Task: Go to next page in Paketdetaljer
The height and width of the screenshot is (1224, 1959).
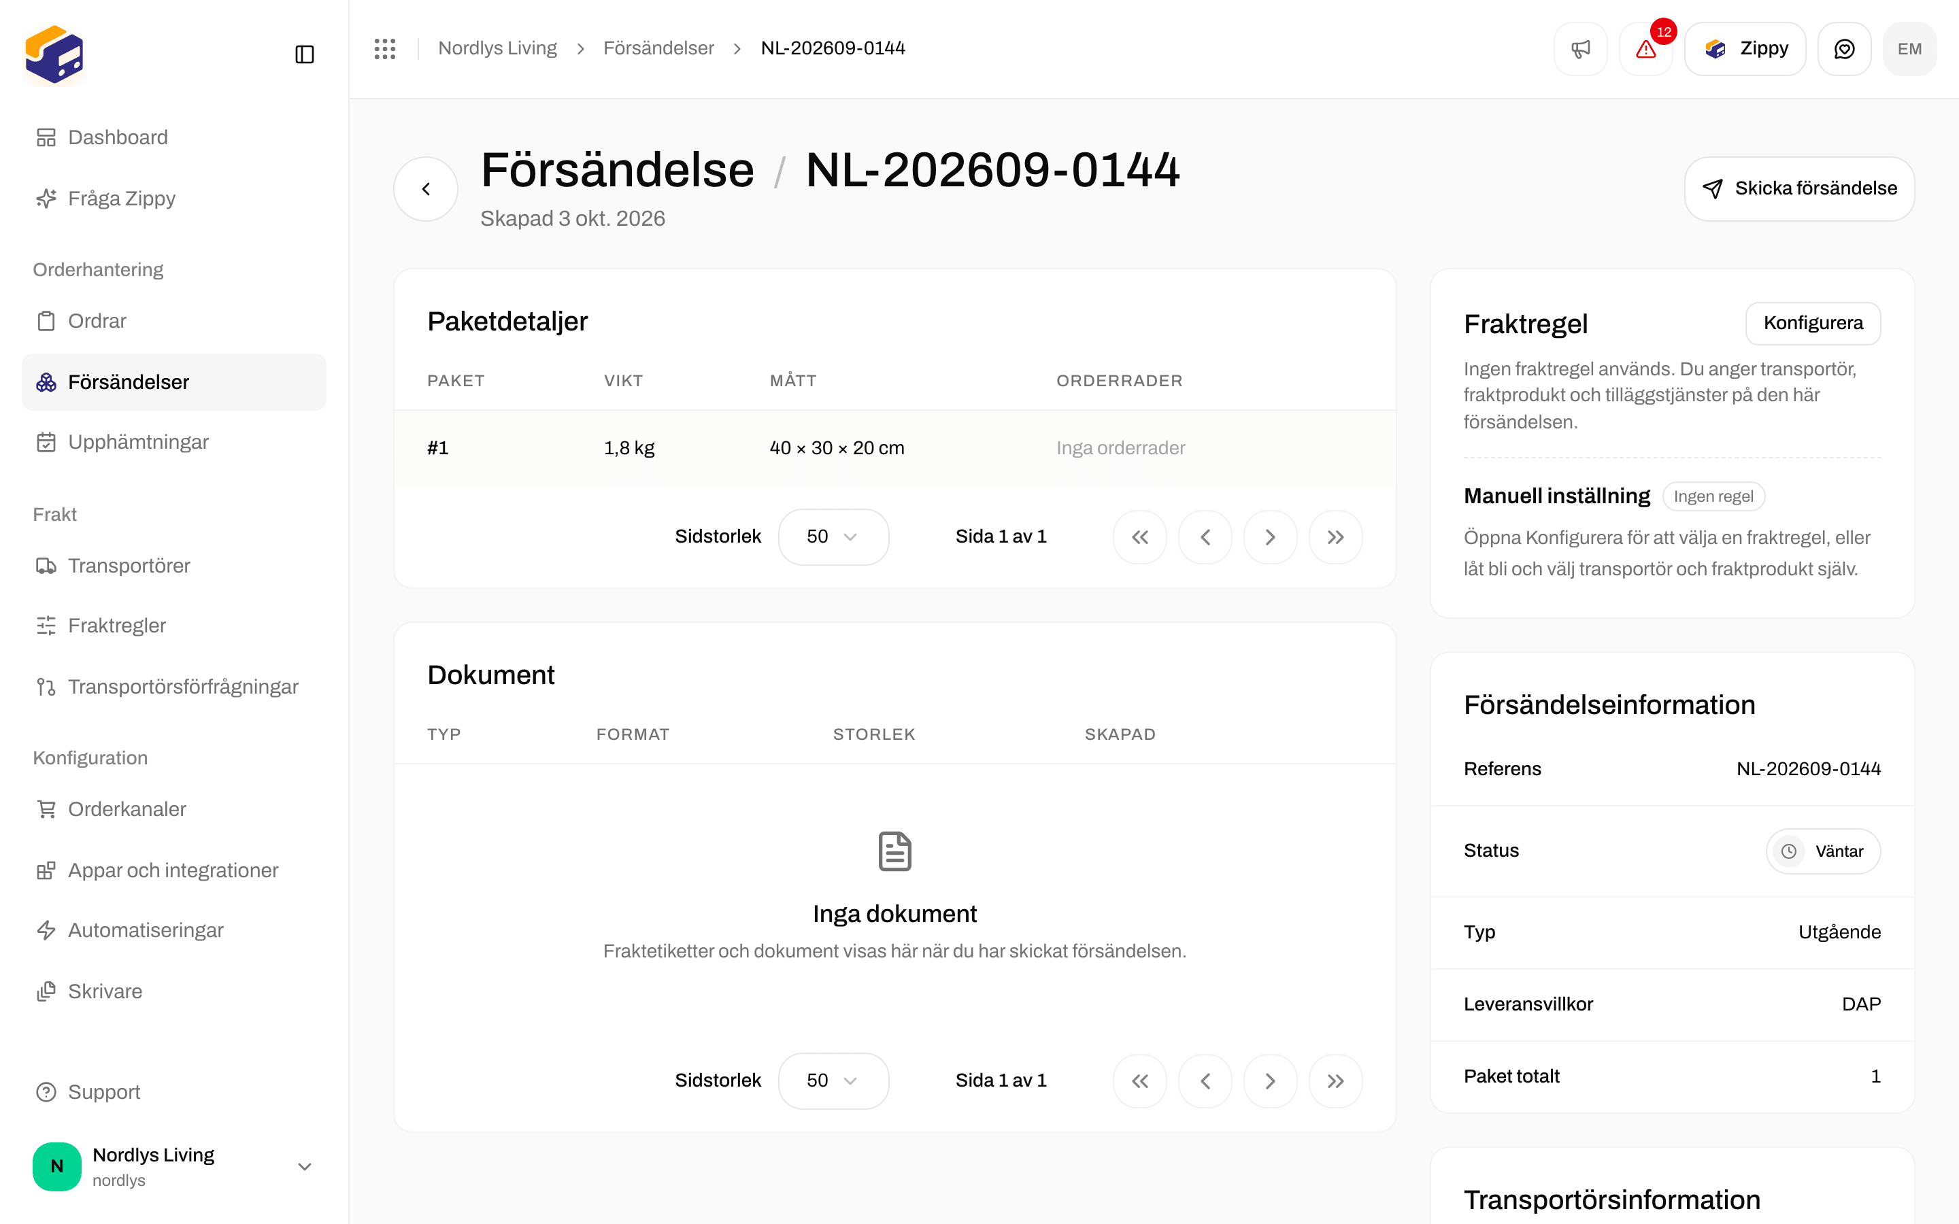Action: [x=1270, y=537]
